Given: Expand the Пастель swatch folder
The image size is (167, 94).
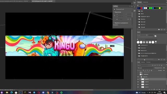Looking at the screenshot, I should tap(138, 19).
